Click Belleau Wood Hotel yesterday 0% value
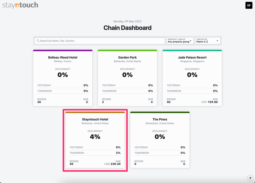 click(x=86, y=85)
